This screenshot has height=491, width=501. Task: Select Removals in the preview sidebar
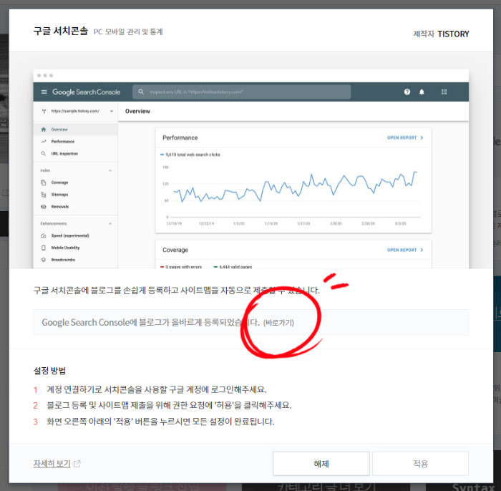click(75, 207)
